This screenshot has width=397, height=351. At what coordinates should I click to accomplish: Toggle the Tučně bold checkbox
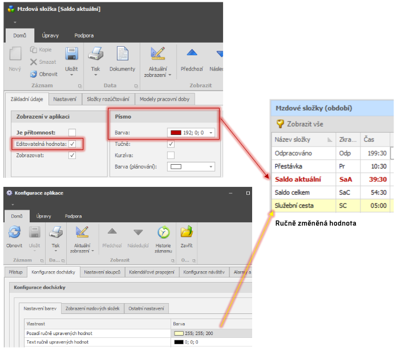[x=171, y=144]
